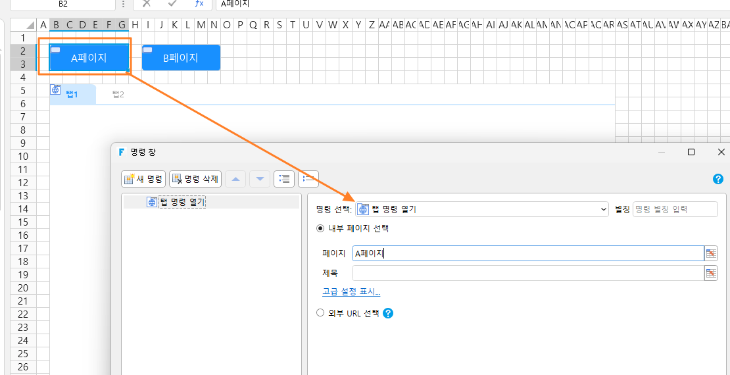
Task: Move command down with down arrow
Action: point(260,178)
